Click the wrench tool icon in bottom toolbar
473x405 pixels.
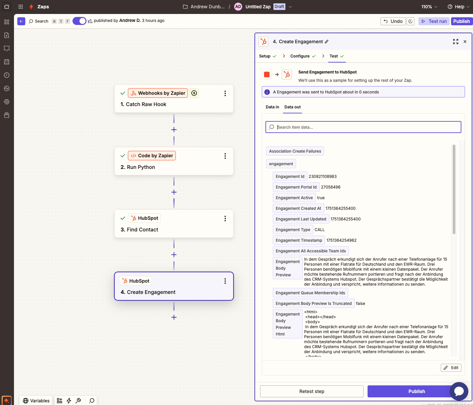point(78,401)
